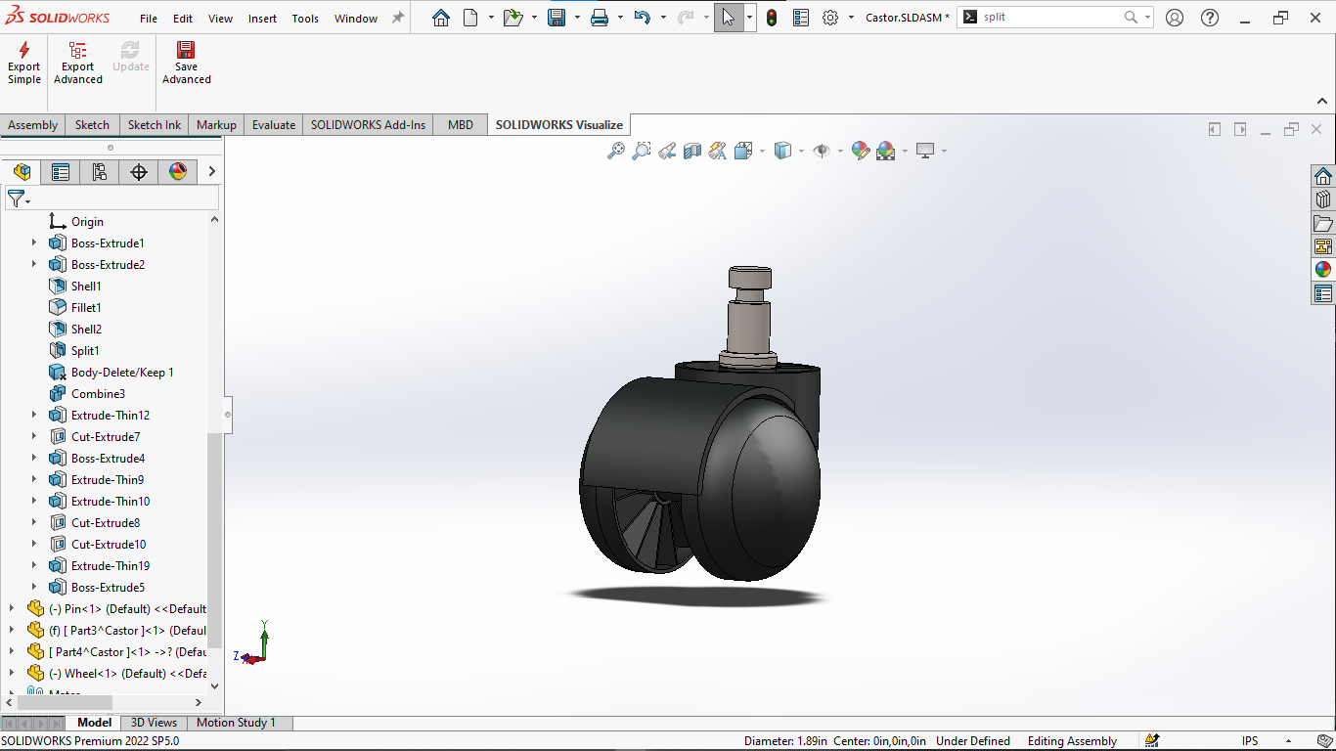
Task: Open the ConfigurationManager panel tab
Action: click(100, 172)
